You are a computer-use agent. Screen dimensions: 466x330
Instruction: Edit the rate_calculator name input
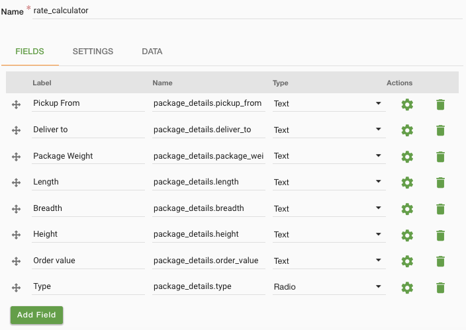click(248, 11)
